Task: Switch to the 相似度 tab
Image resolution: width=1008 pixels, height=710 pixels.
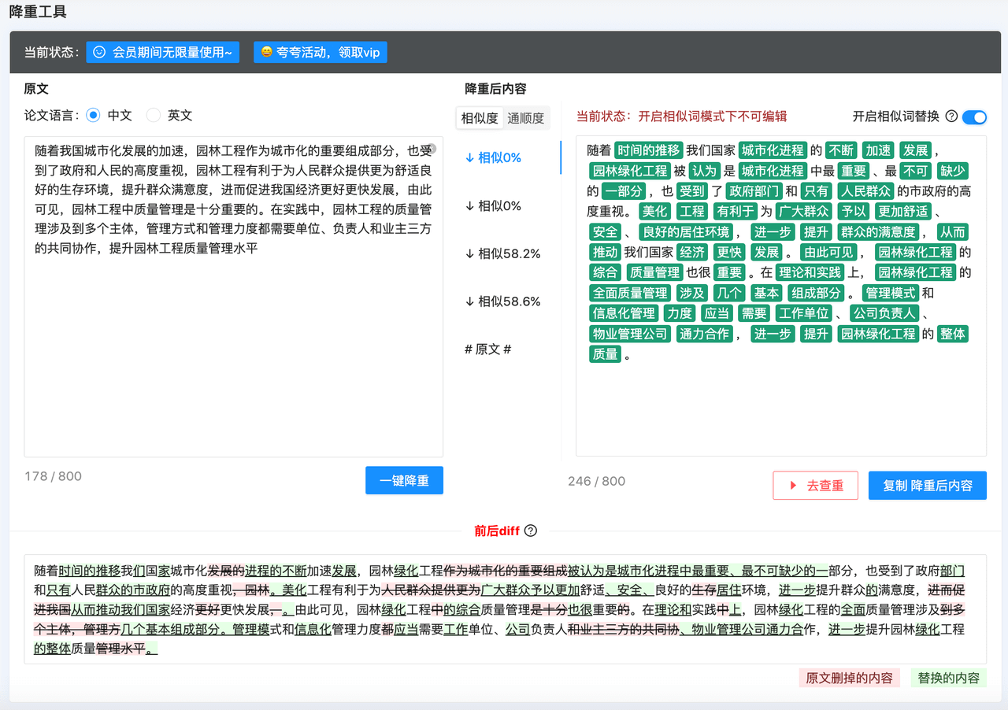Action: (x=480, y=118)
